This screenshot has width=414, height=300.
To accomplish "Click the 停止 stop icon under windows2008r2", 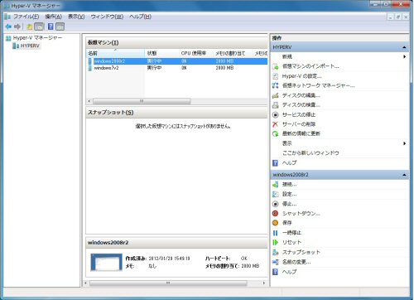I will pyautogui.click(x=275, y=204).
